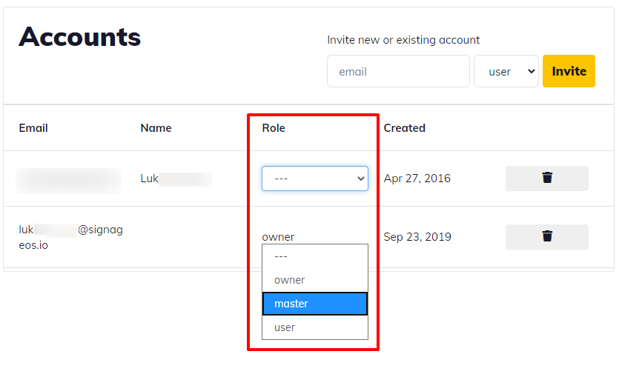Click the Email column header
Screen dimensions: 619x377
click(33, 128)
